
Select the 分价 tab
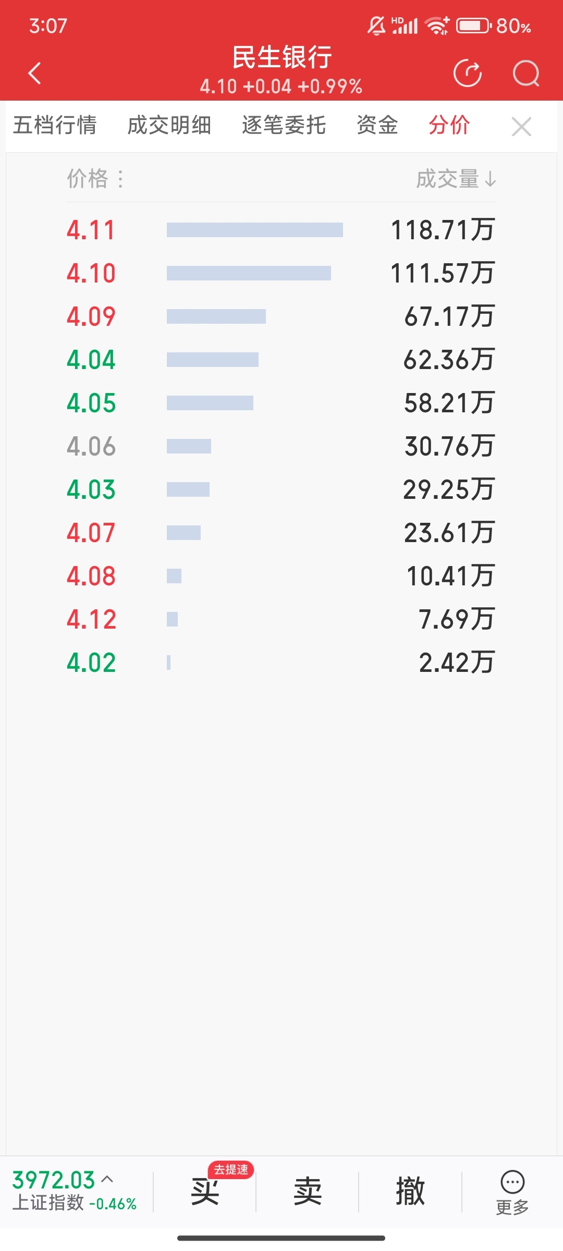point(449,126)
